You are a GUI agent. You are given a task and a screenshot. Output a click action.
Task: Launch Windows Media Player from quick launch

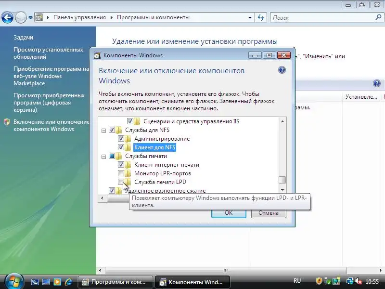(x=57, y=282)
